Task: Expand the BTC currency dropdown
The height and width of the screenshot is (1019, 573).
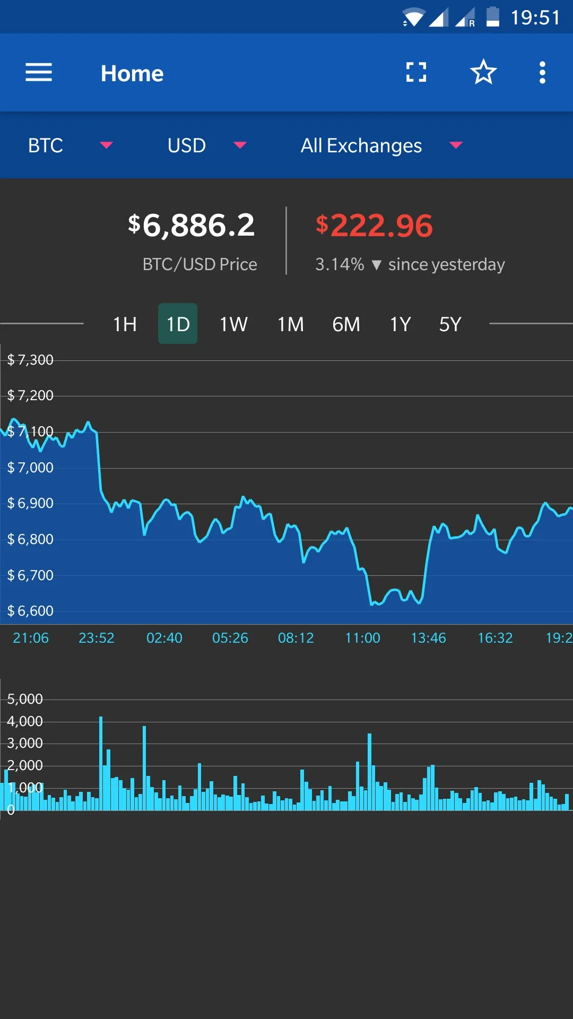Action: point(70,145)
